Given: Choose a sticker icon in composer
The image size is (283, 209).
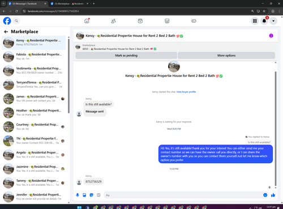Looking at the screenshot, I should coord(92,195).
